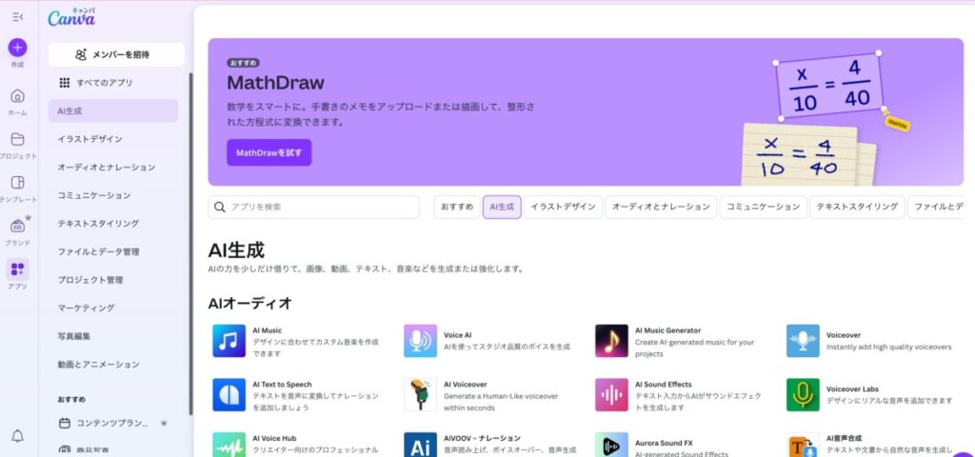Switch to the コミュニケーション filter tab
This screenshot has width=975, height=457.
(x=764, y=207)
